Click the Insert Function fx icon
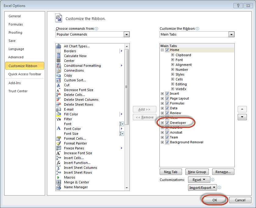This screenshot has height=208, width=256. pos(59,163)
